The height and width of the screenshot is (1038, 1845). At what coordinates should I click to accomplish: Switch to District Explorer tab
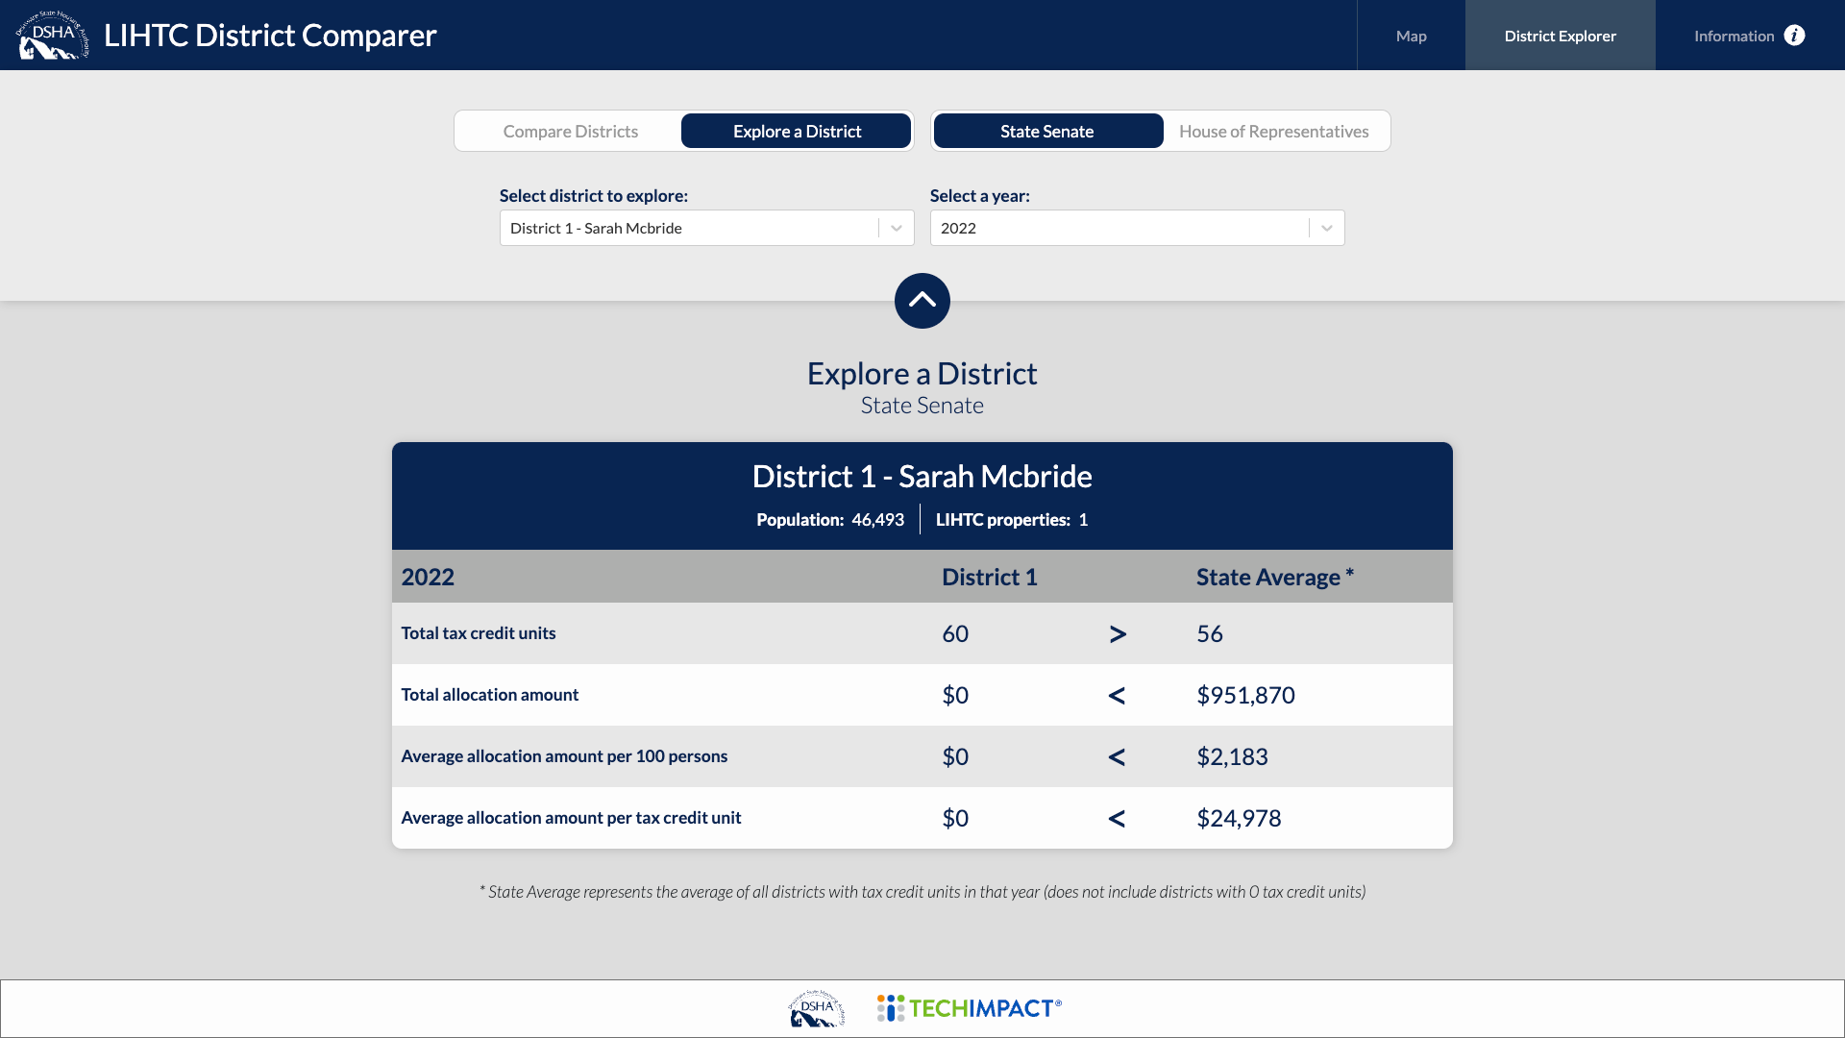pyautogui.click(x=1560, y=36)
